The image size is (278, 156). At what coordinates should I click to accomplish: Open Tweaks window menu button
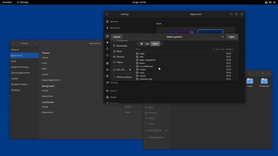35,43
